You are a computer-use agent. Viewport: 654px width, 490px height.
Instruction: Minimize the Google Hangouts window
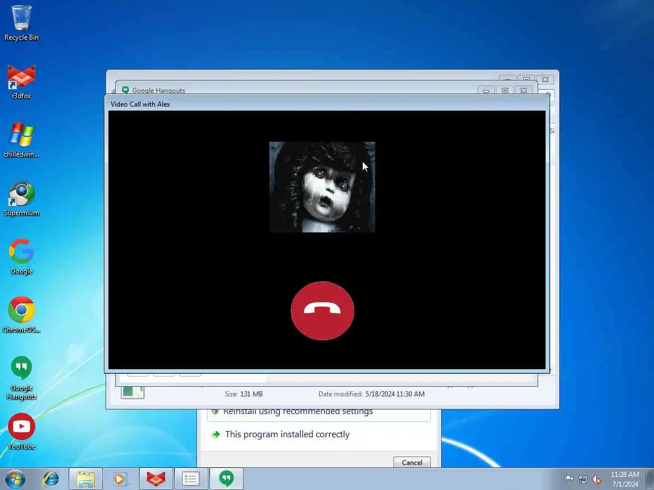486,90
